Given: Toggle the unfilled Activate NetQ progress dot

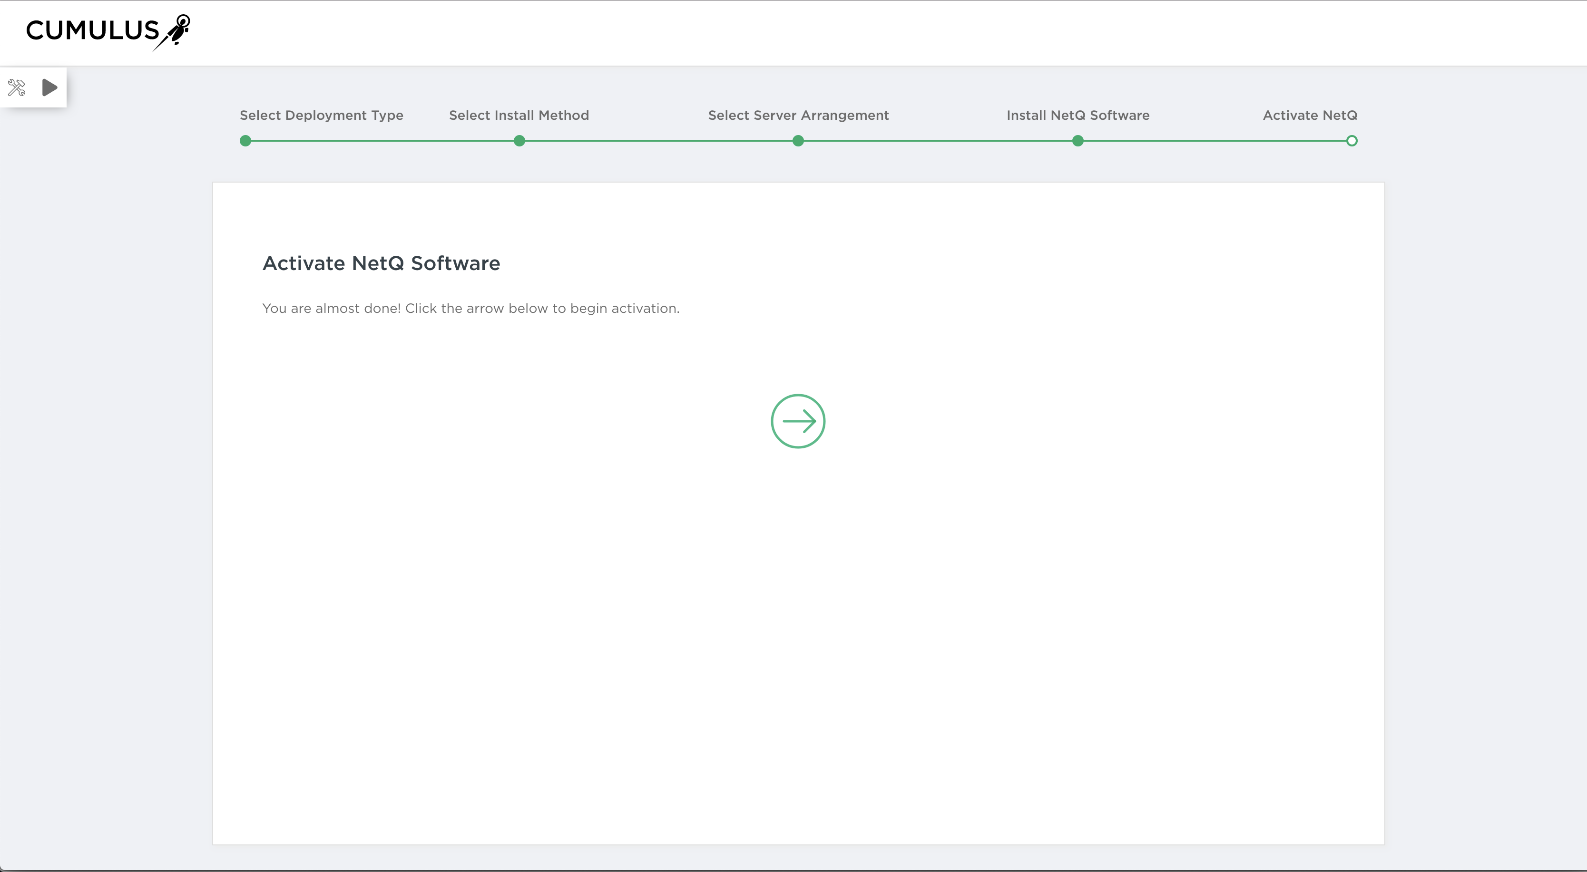Looking at the screenshot, I should click(1352, 140).
